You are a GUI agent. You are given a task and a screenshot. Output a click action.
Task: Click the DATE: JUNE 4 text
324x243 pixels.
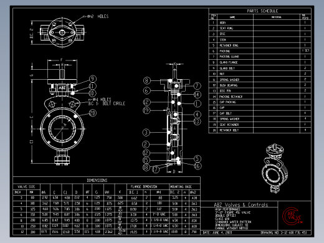[x=217, y=232]
